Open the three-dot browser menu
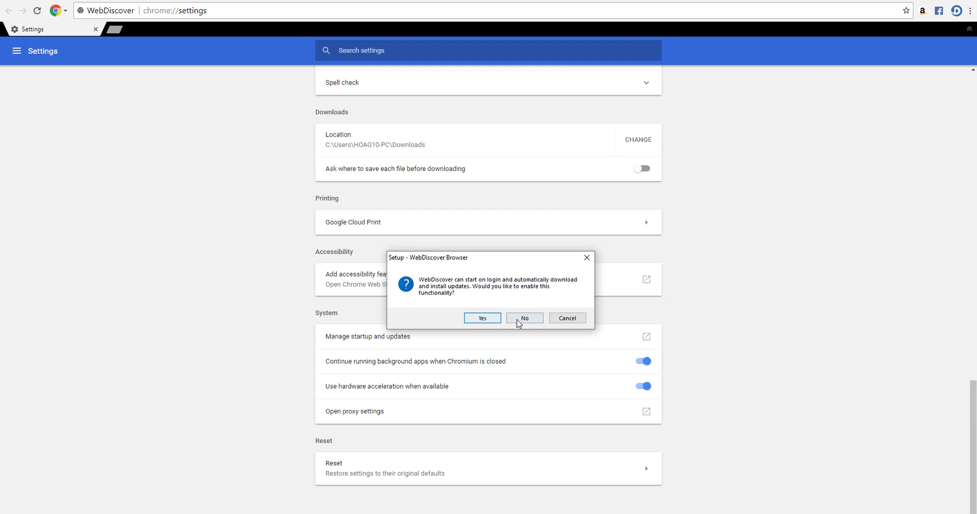 pos(970,10)
